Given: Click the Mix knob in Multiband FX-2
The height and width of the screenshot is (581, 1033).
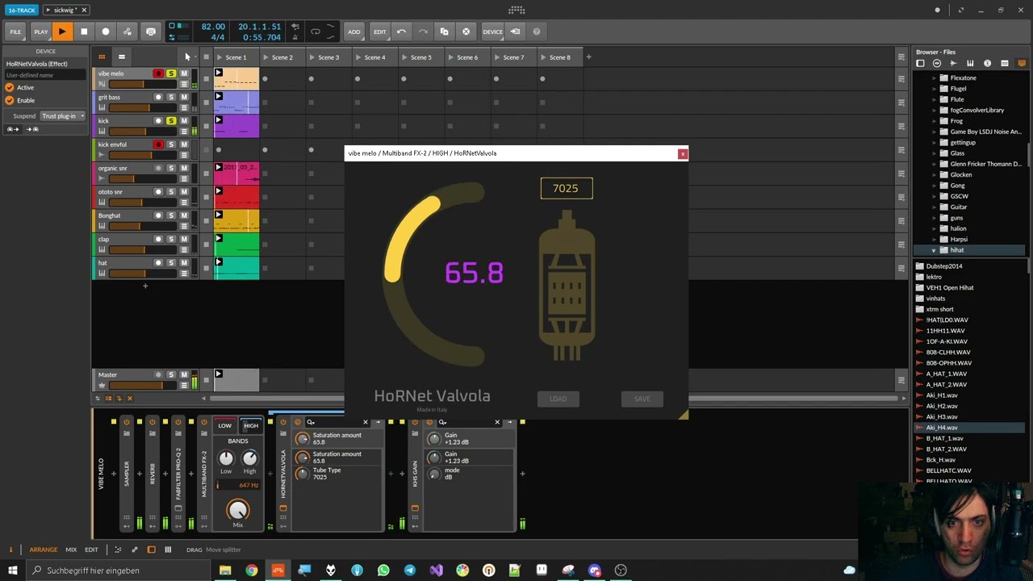Looking at the screenshot, I should [237, 510].
